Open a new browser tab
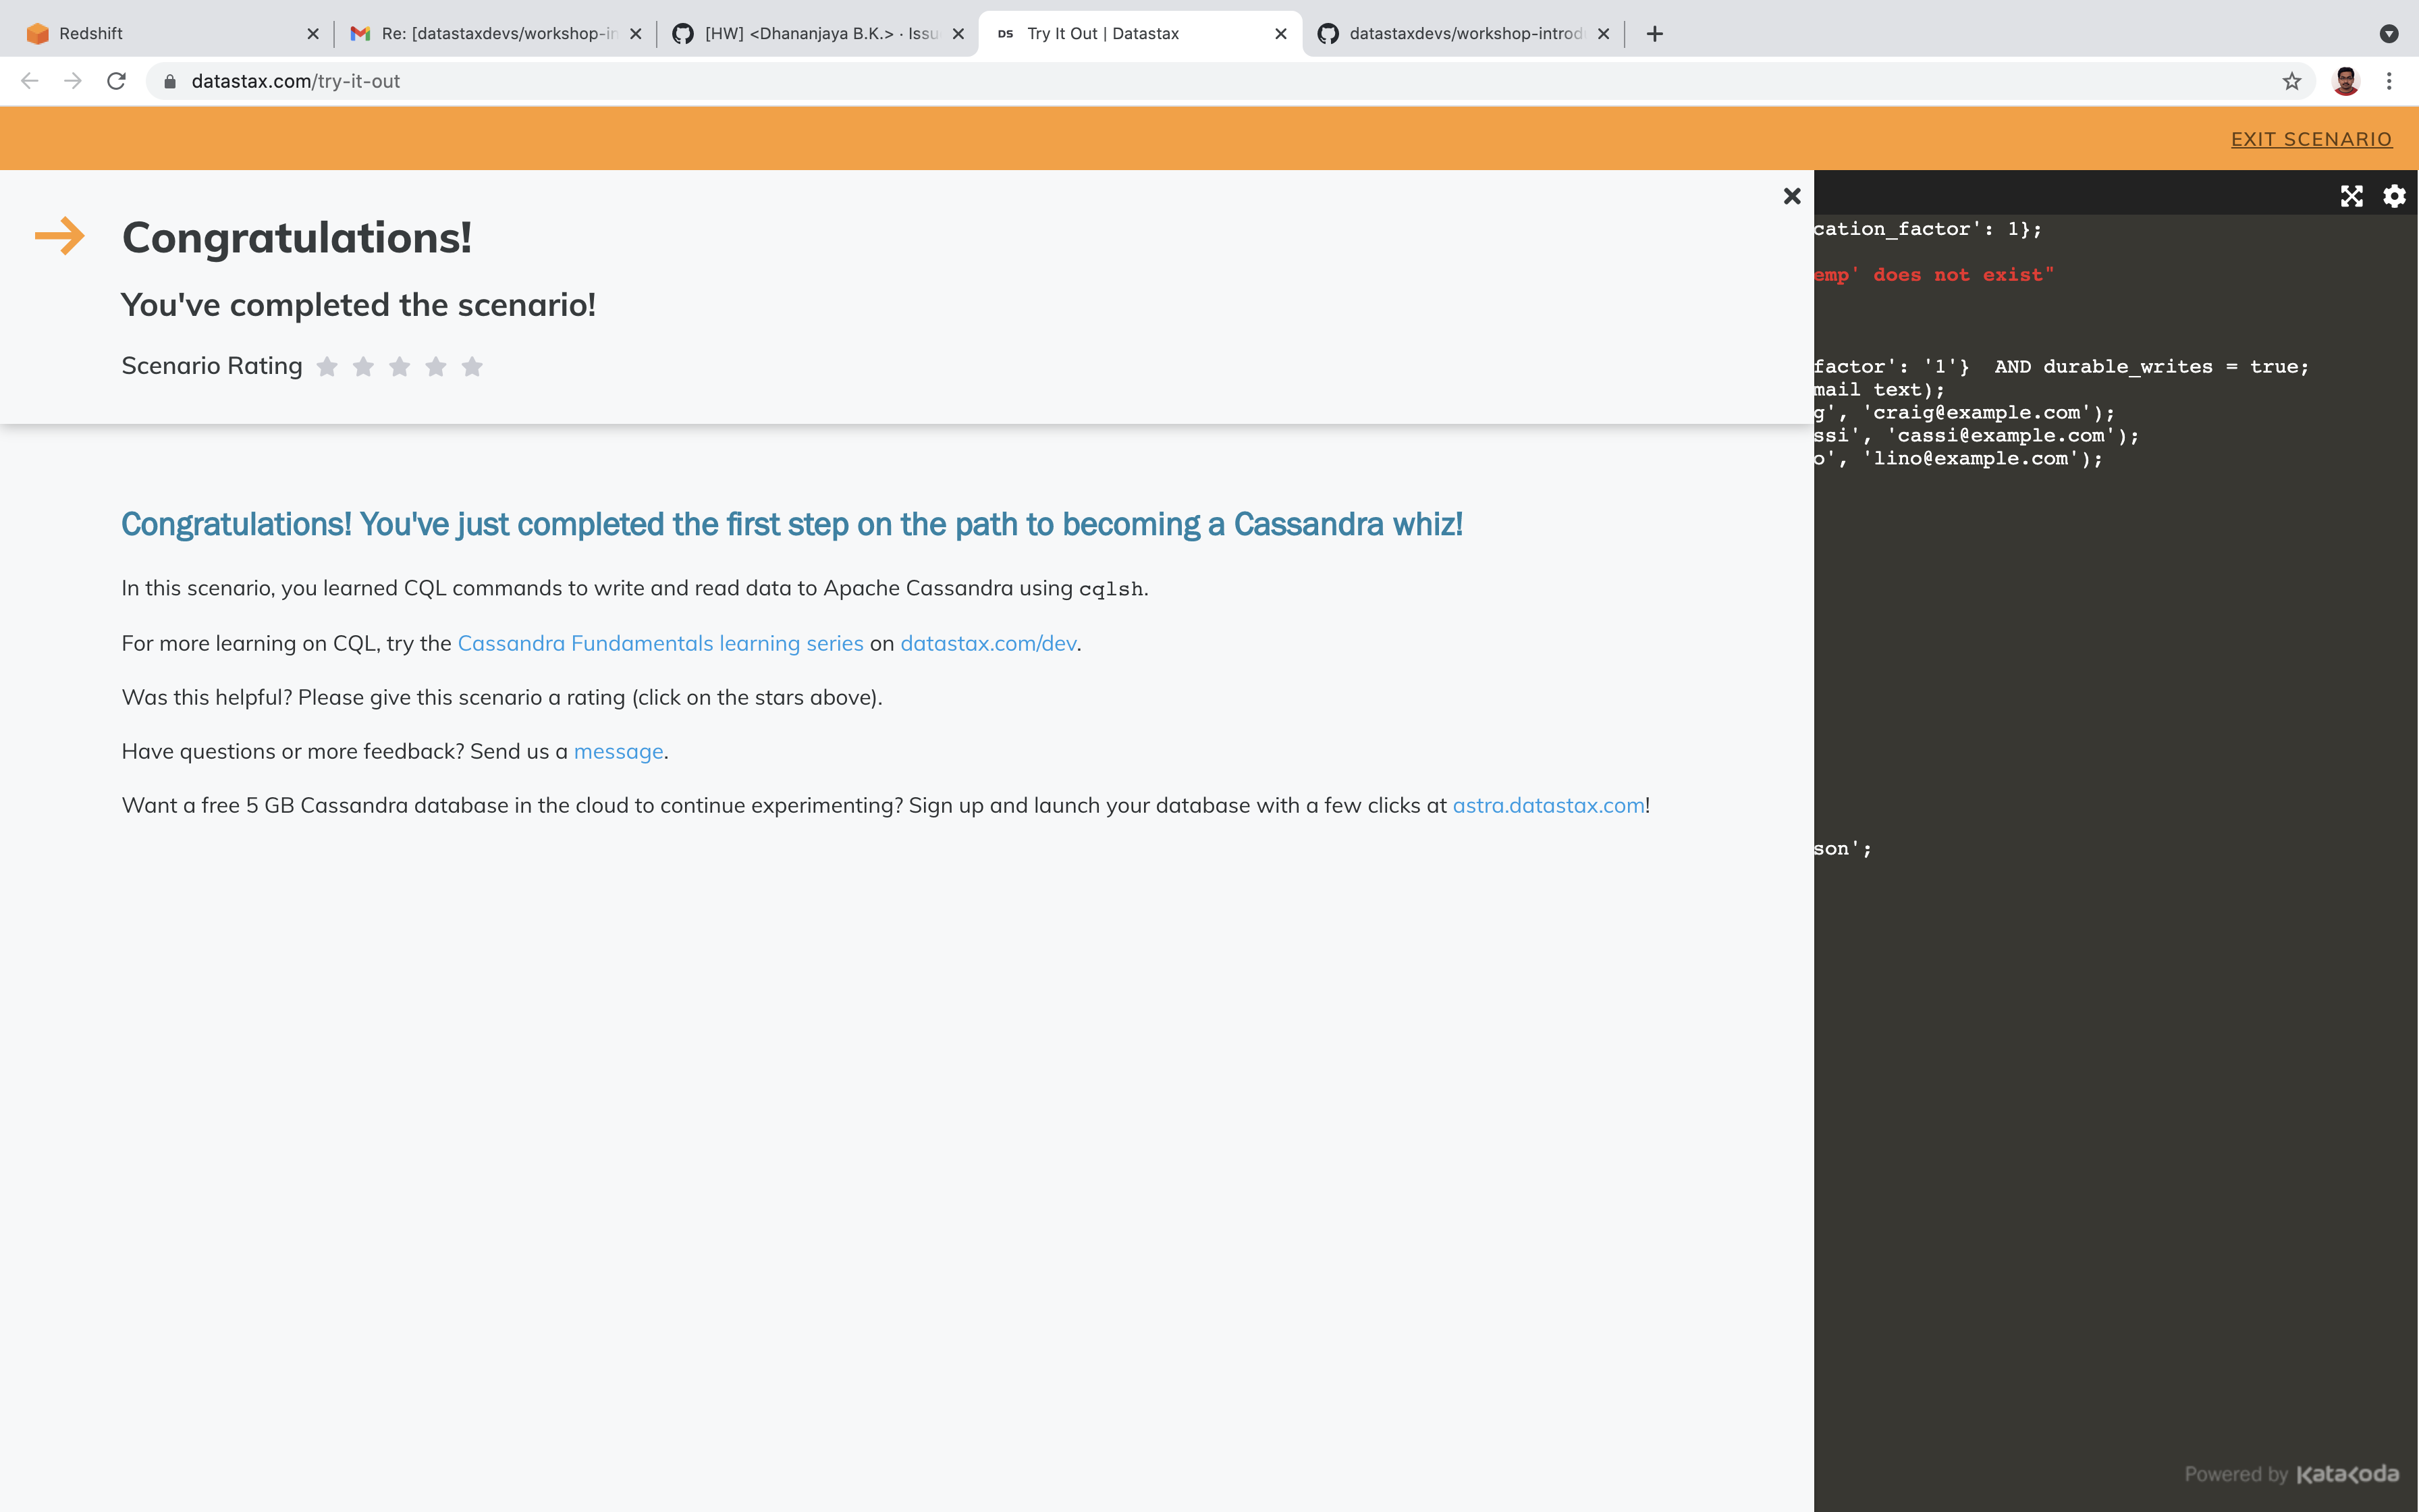The image size is (2419, 1512). (1654, 33)
